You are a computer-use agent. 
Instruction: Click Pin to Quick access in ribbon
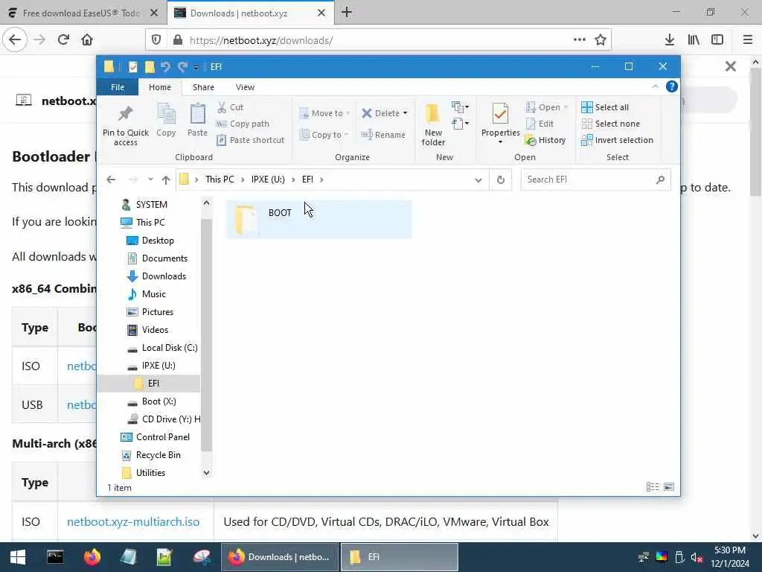coord(125,125)
